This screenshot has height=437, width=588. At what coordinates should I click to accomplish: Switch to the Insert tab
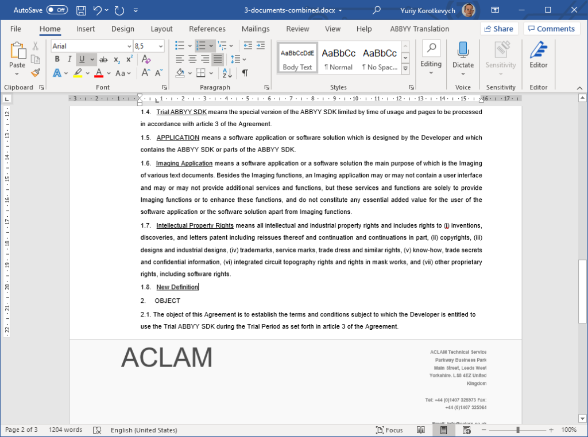(x=86, y=29)
